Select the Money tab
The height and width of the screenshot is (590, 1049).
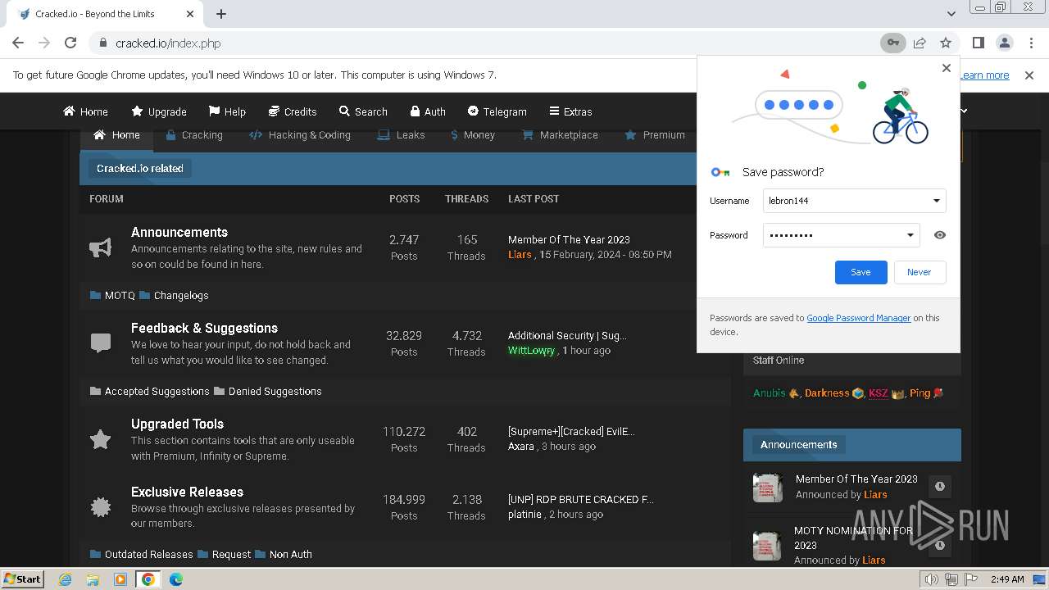[473, 135]
